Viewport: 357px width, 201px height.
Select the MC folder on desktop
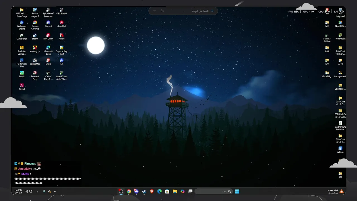point(327,24)
